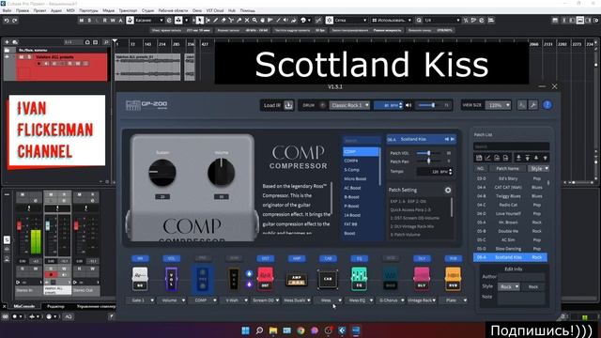Open the Volume model dropdown
The height and width of the screenshot is (338, 601).
172,300
